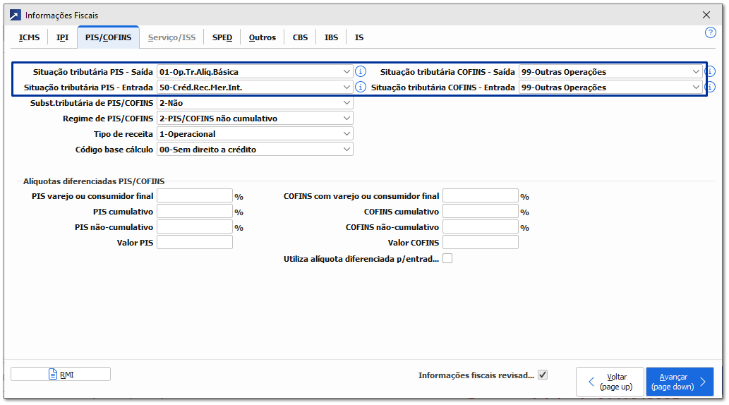Click the PIS cumulativo input field

coord(195,212)
